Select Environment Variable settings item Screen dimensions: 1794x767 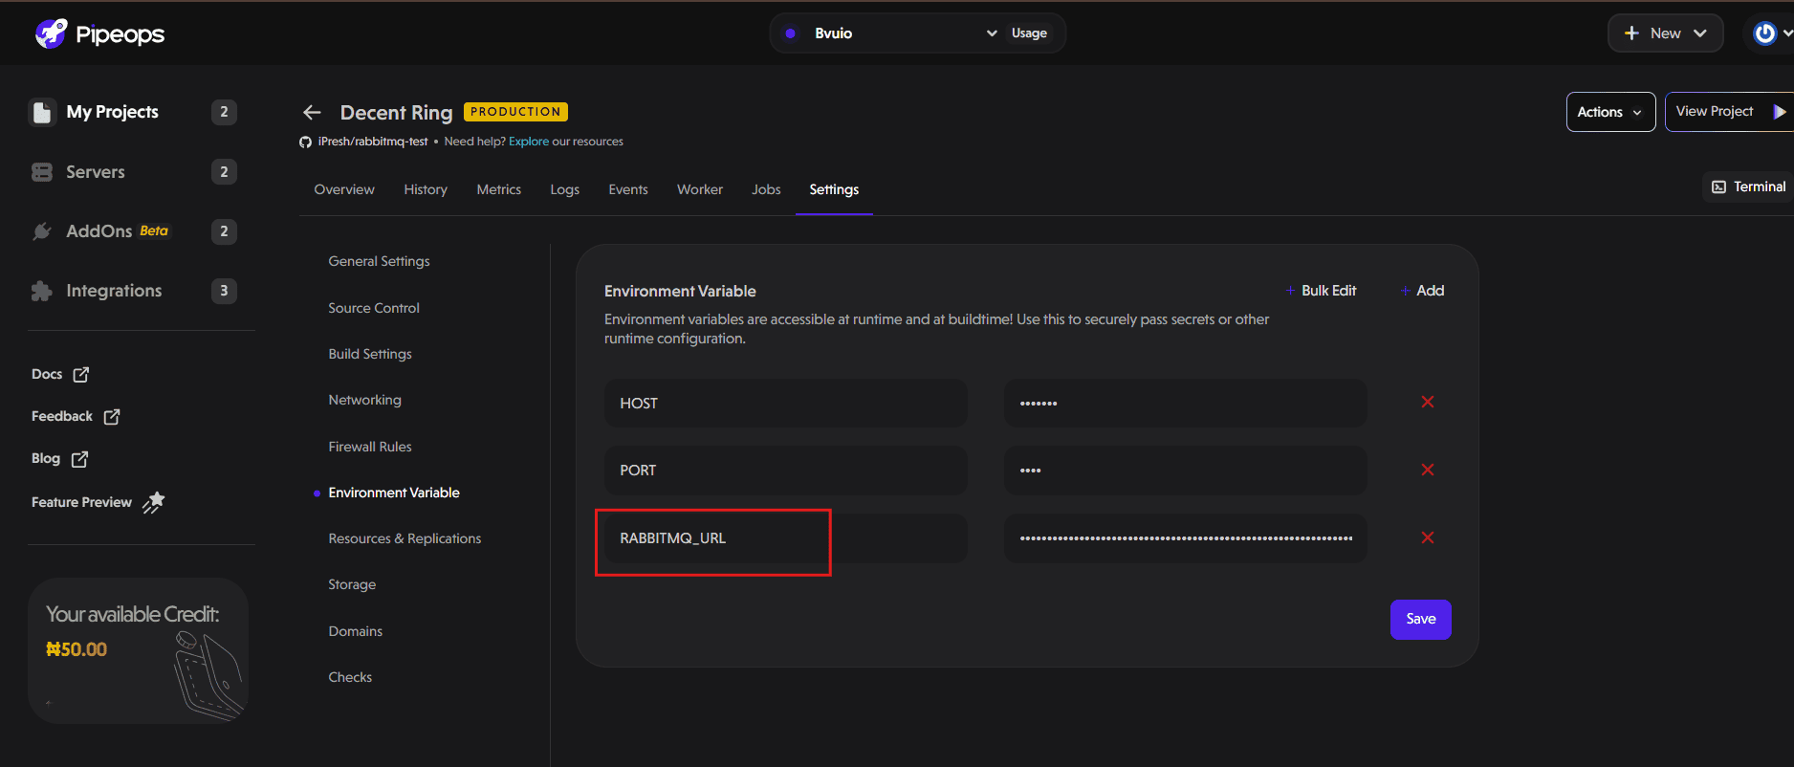394,493
